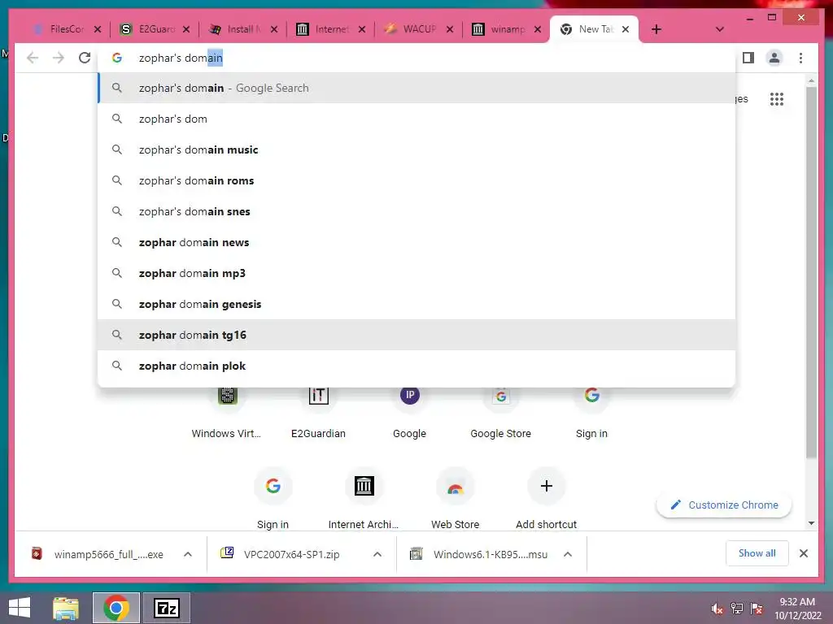This screenshot has width=833, height=624.
Task: Select suggestion zophar domain plok
Action: tap(417, 366)
